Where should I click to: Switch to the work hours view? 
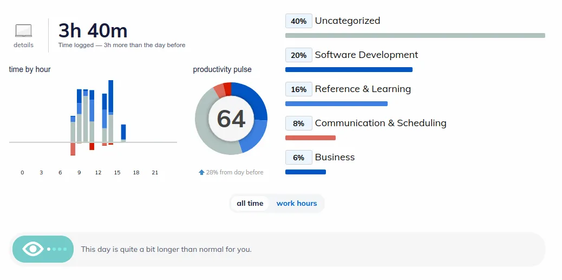297,204
